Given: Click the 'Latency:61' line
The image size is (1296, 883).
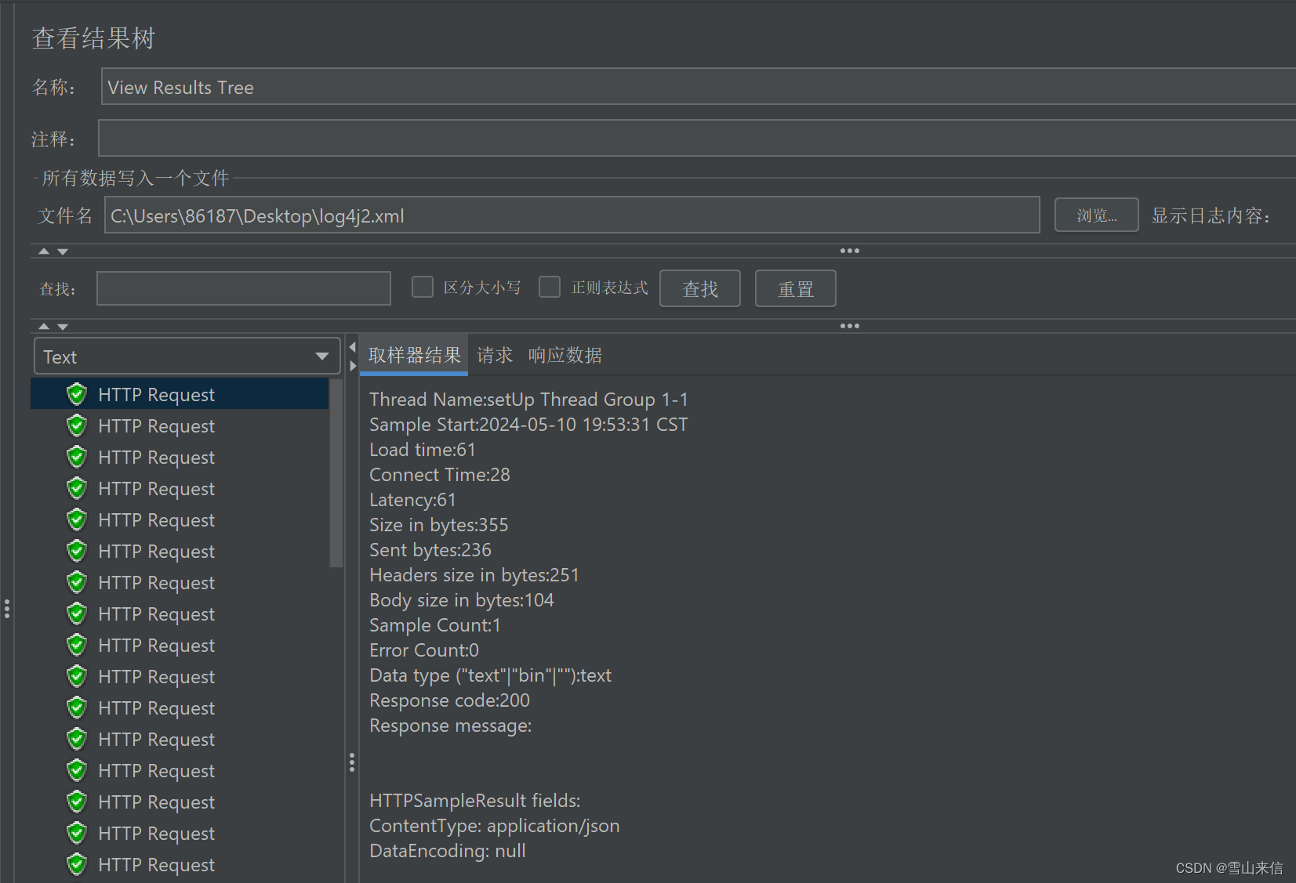Looking at the screenshot, I should click(x=413, y=500).
